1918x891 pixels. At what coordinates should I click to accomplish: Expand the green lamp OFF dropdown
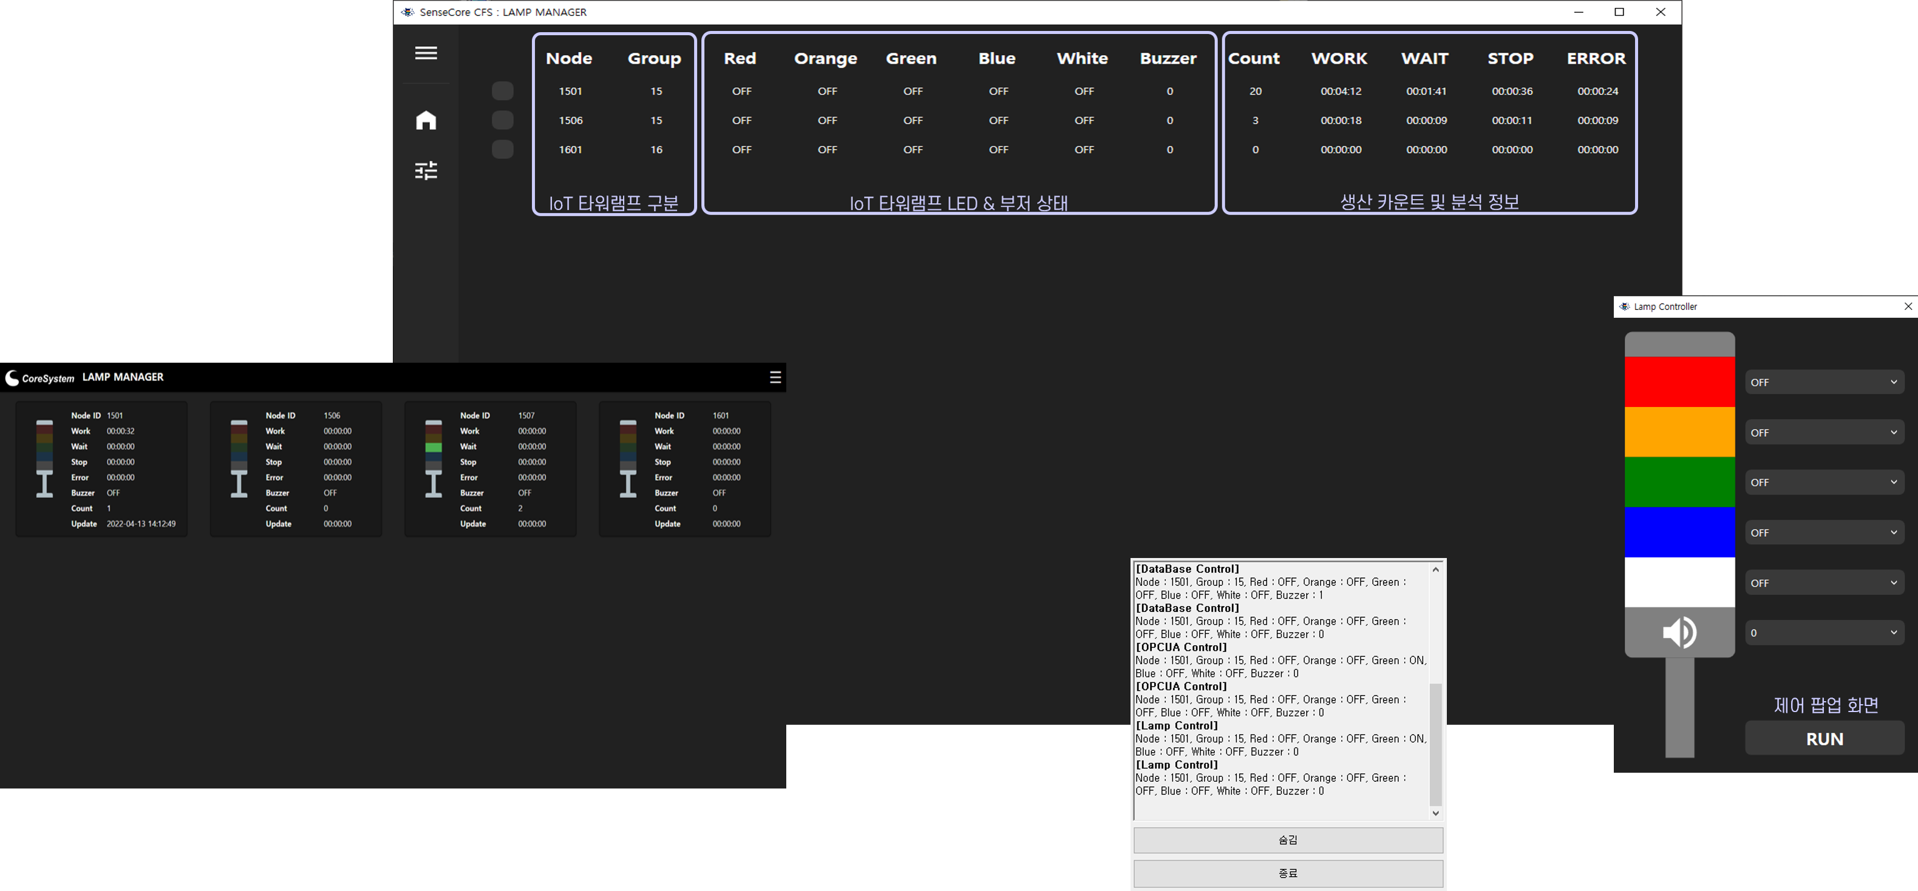(x=1824, y=482)
